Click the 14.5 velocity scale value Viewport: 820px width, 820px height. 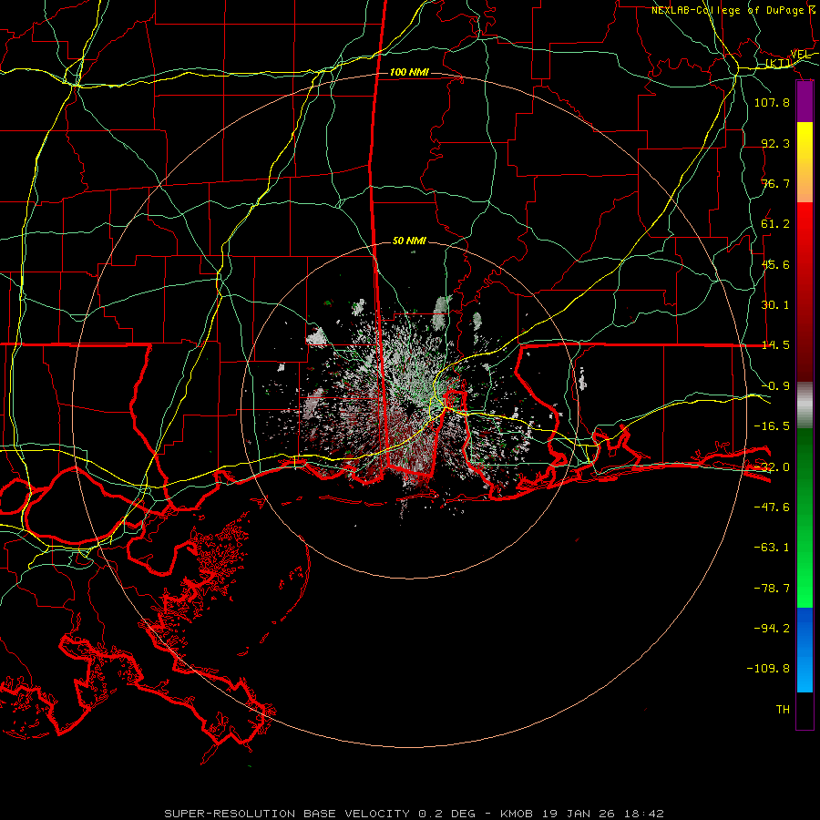pos(775,345)
